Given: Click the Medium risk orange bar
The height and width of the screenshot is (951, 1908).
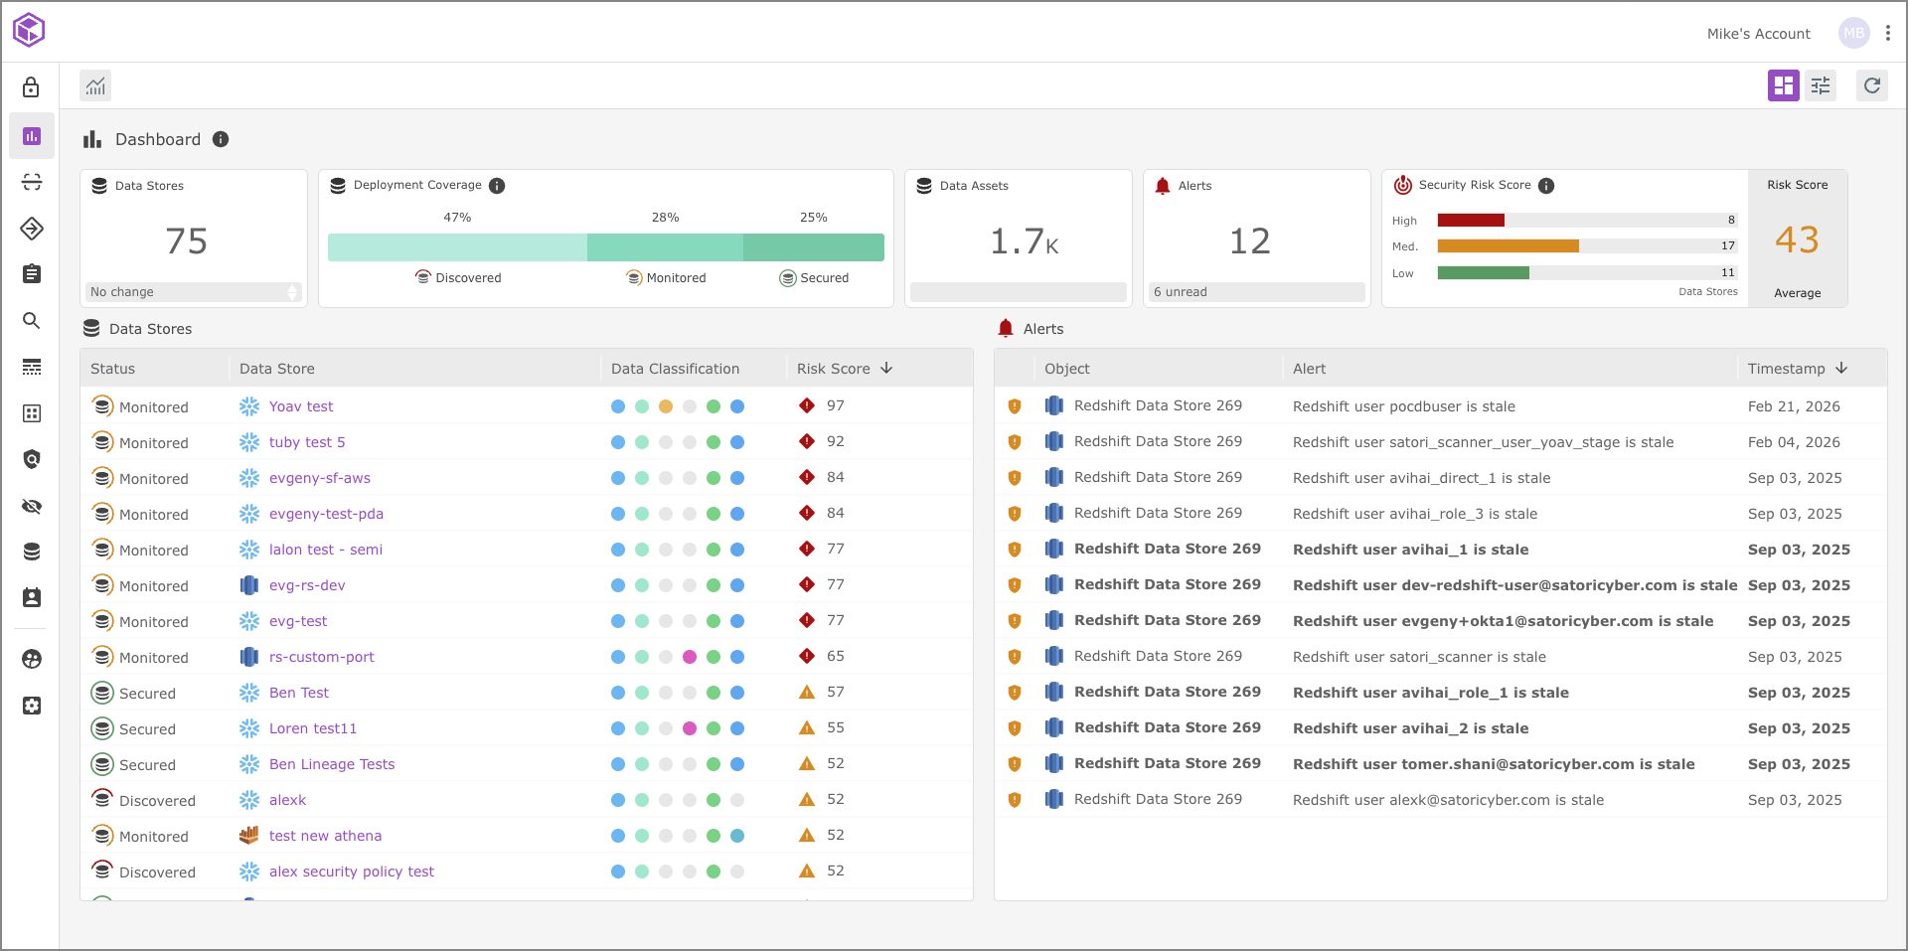Looking at the screenshot, I should pyautogui.click(x=1509, y=246).
